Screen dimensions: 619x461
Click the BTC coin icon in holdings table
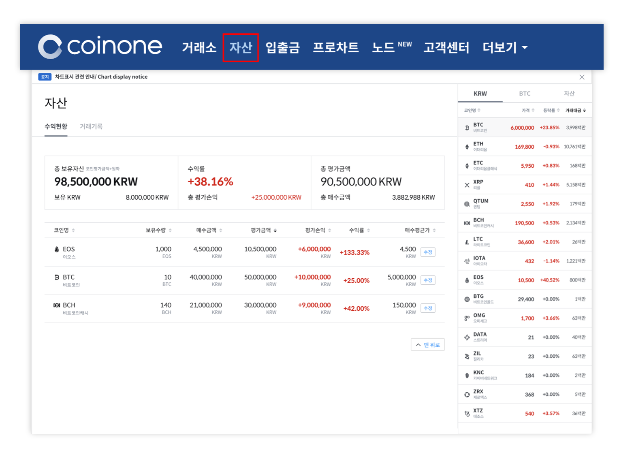(57, 277)
